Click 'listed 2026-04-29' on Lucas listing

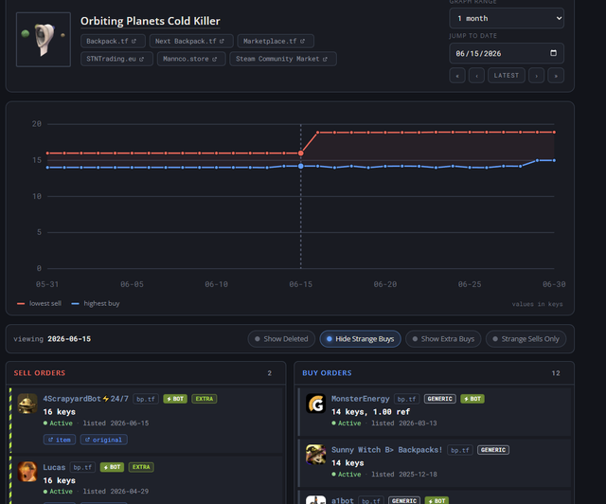click(116, 492)
